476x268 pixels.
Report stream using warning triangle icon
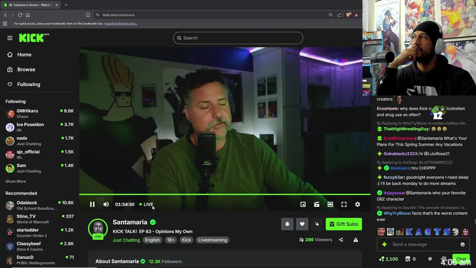coord(356,240)
